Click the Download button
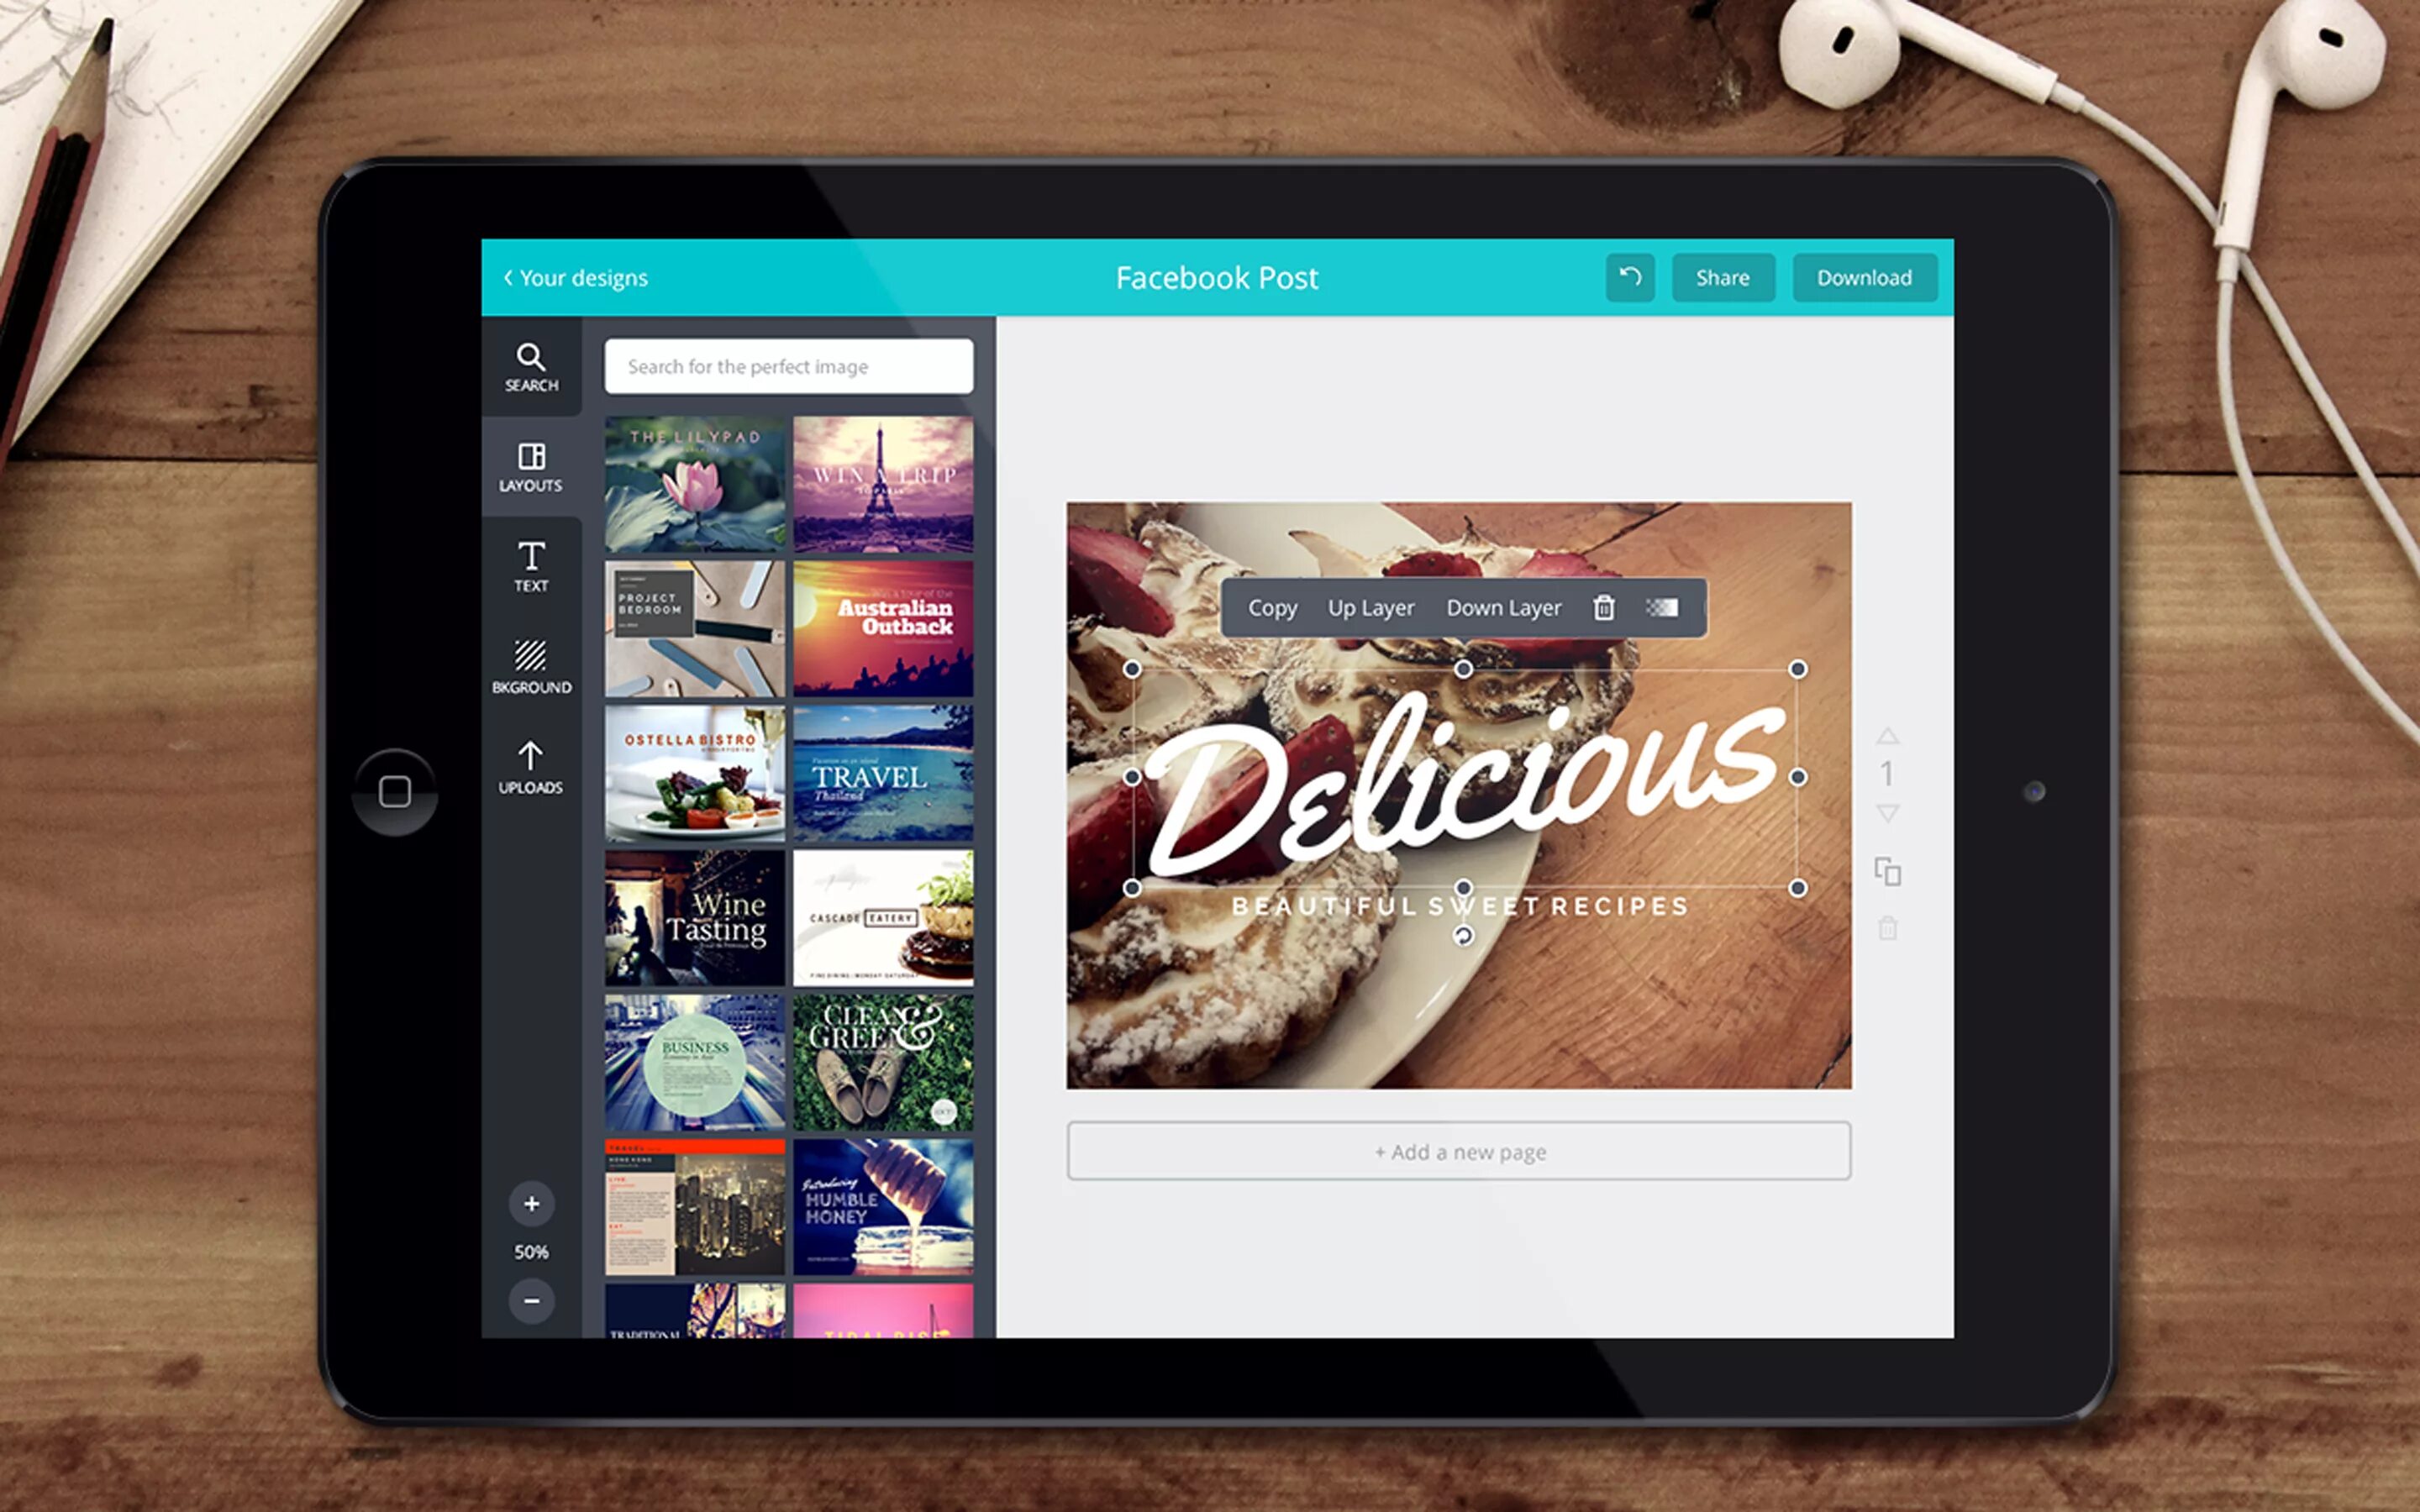Image resolution: width=2420 pixels, height=1512 pixels. 1860,276
